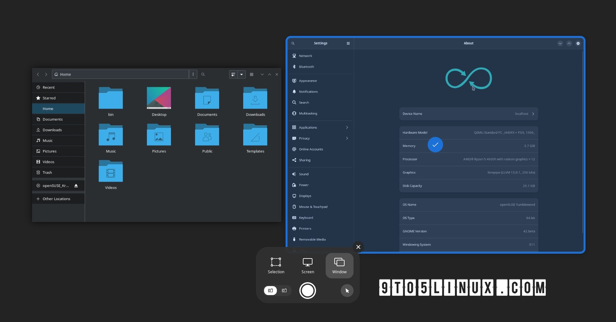The height and width of the screenshot is (322, 616).
Task: Open the view options dropdown in Files
Action: coord(242,74)
